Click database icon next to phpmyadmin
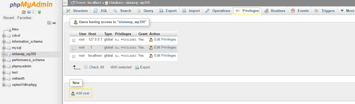The image size is (355, 104). tap(9, 66)
